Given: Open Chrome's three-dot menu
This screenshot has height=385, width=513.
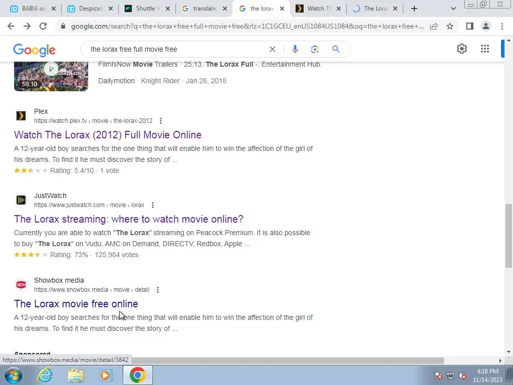Looking at the screenshot, I should (502, 26).
